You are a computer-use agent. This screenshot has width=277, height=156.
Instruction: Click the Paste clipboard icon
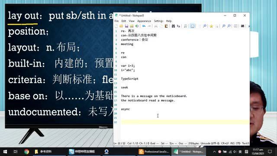(166, 26)
